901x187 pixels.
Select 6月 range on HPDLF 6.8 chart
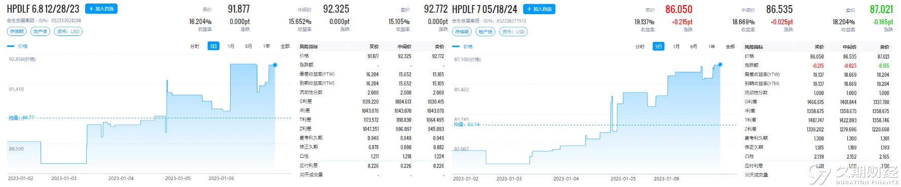(249, 46)
